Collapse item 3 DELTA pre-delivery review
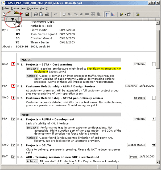 click(x=18, y=98)
